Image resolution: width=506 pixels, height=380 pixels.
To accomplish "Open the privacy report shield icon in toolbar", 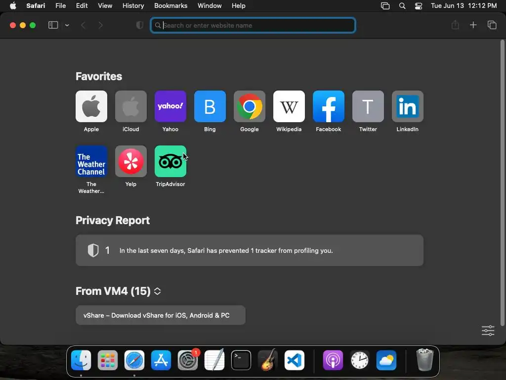I will coord(140,25).
